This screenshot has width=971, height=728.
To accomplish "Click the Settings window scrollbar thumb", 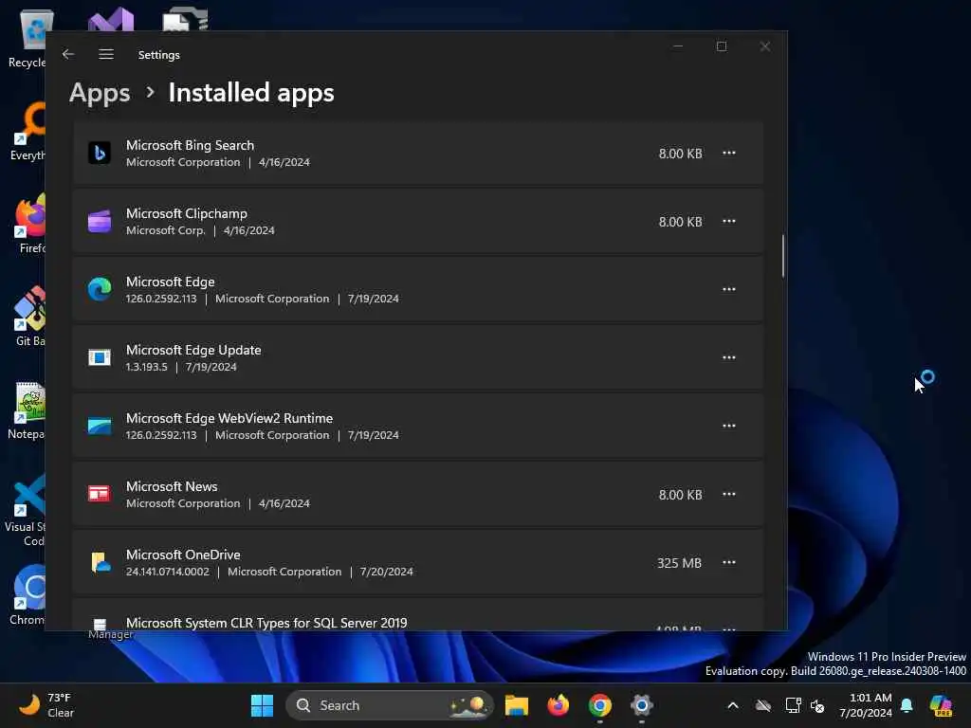I will click(x=782, y=256).
